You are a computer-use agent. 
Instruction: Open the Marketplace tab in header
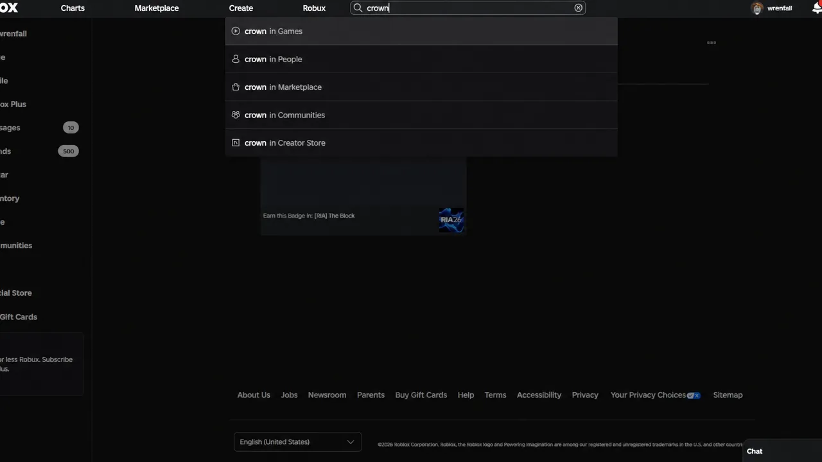click(157, 8)
